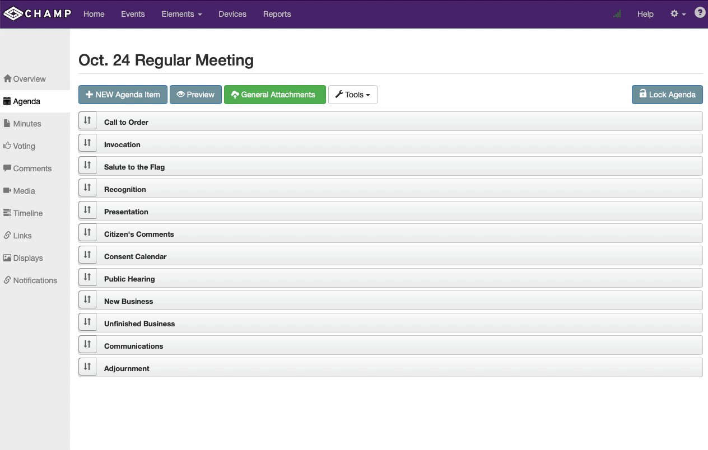708x450 pixels.
Task: Click the Preview button
Action: coord(195,95)
